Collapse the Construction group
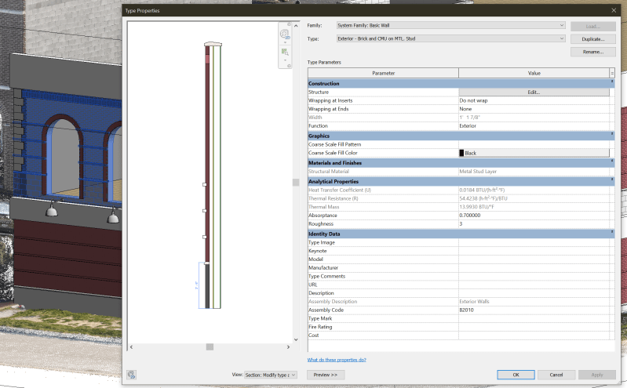The image size is (627, 388). [x=612, y=82]
